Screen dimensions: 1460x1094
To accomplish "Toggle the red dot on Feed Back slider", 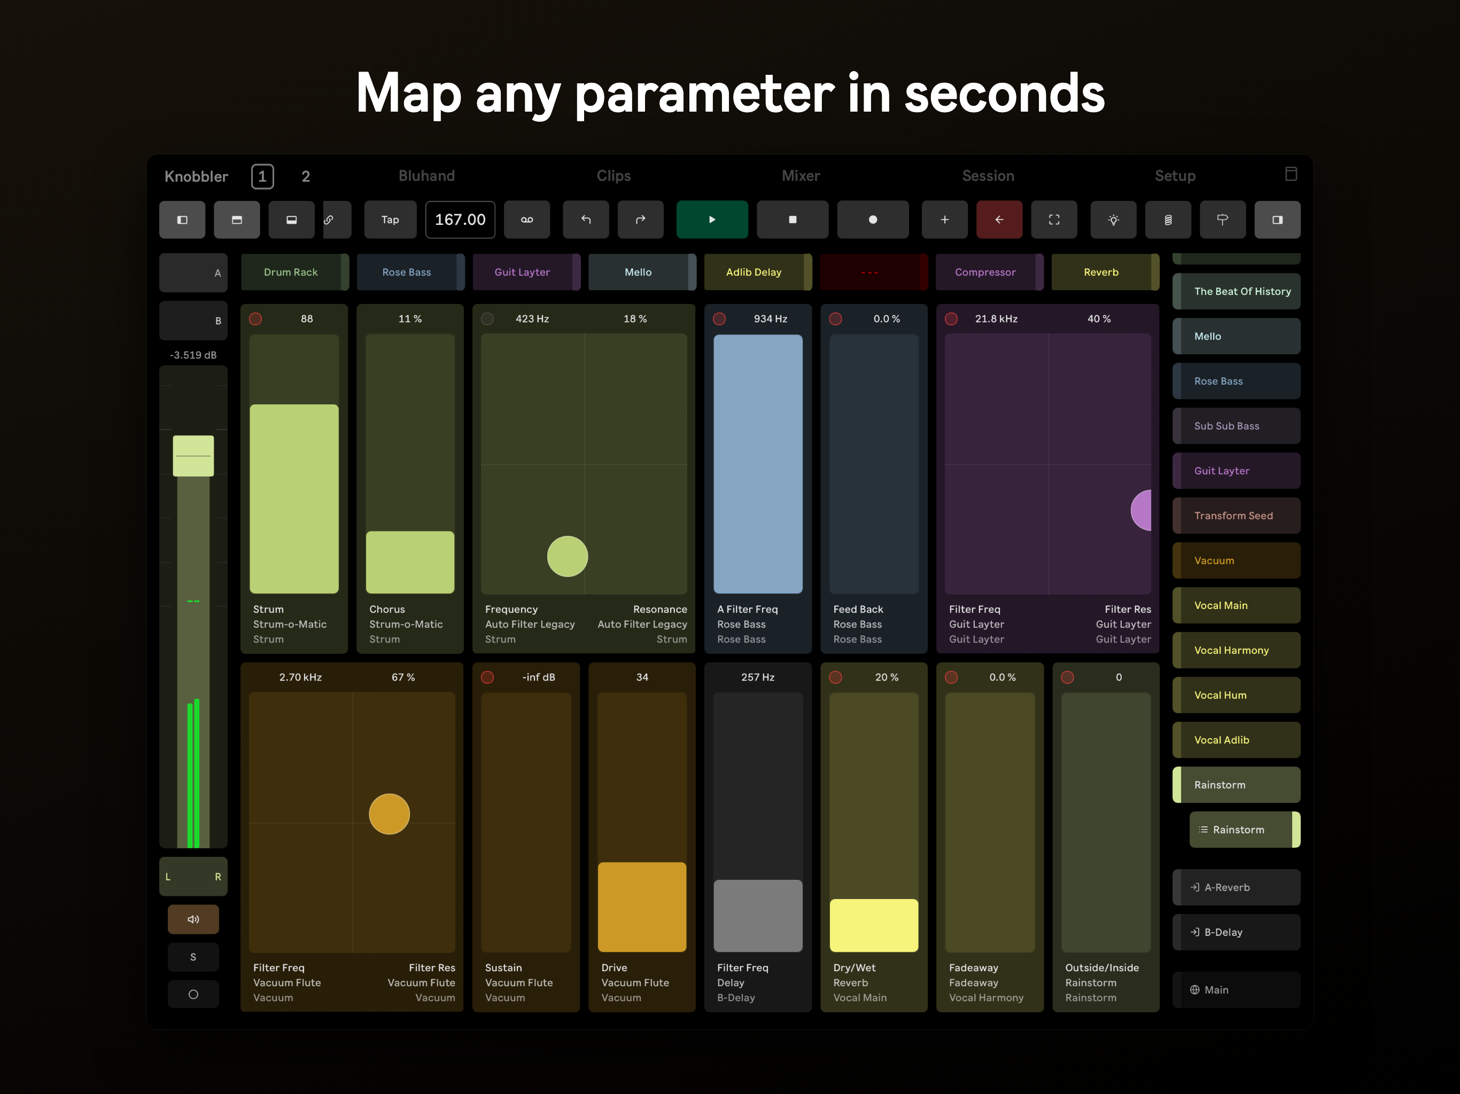I will (836, 319).
